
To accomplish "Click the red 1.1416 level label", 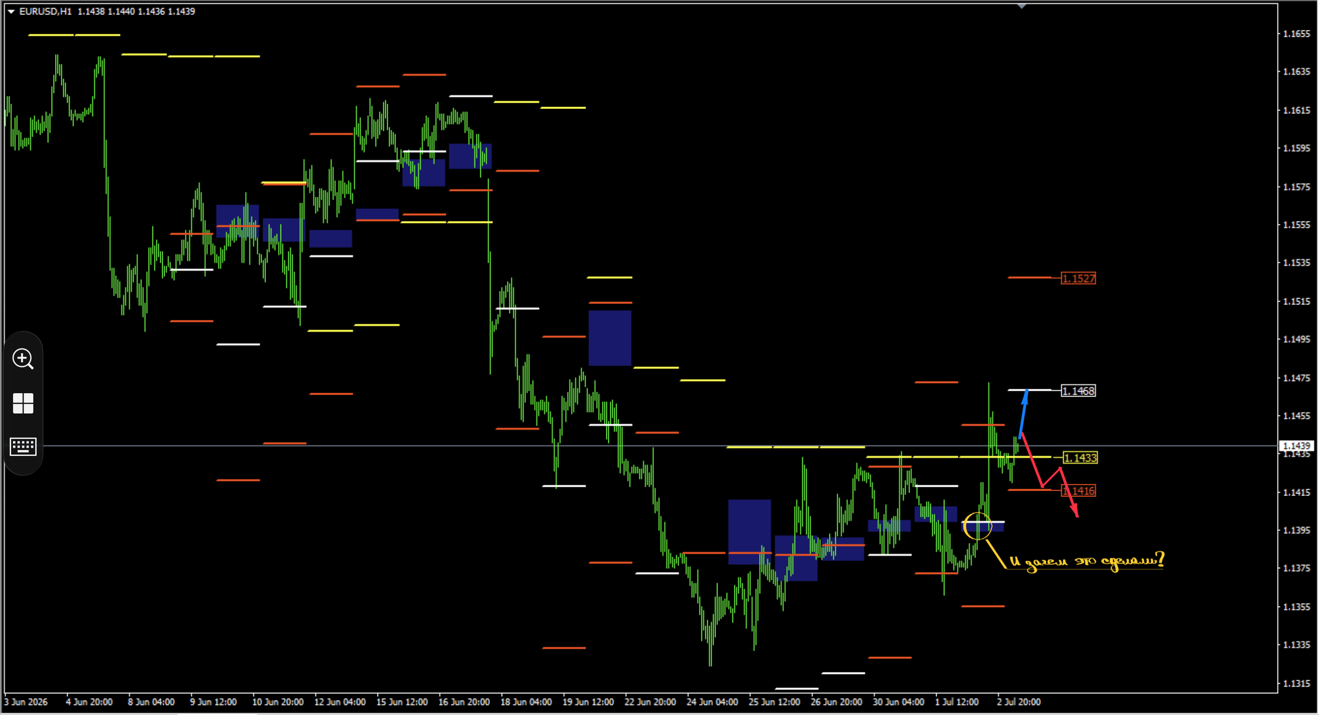I will coord(1079,491).
